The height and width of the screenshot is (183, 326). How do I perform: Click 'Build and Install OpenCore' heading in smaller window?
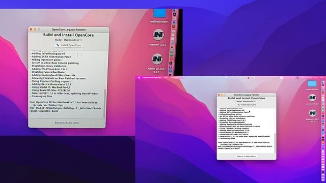[x=247, y=98]
